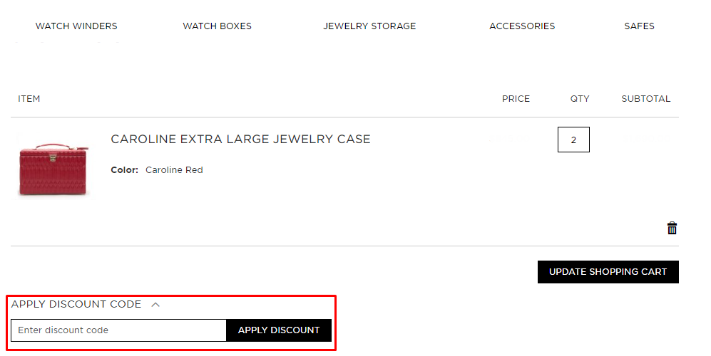Toggle the Apply Discount Code heading
Image resolution: width=711 pixels, height=356 pixels.
click(76, 305)
